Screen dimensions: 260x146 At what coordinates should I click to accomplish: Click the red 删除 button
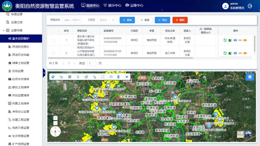pos(180,20)
